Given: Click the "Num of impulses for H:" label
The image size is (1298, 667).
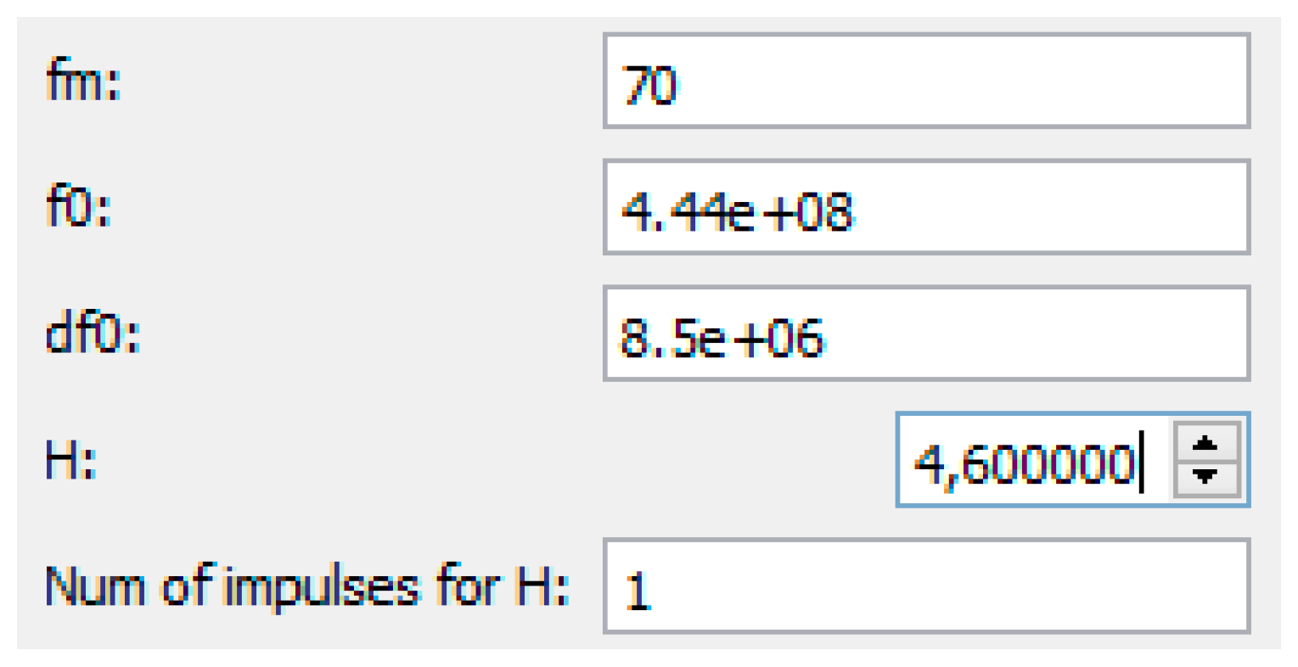Looking at the screenshot, I should click(306, 586).
